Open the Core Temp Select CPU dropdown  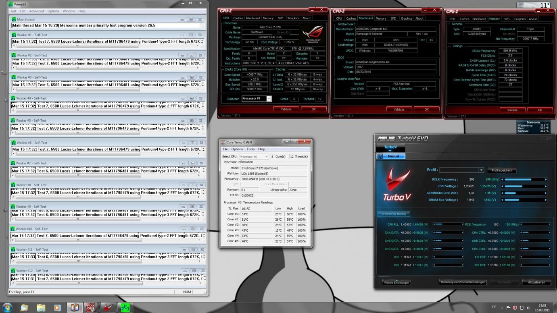254,157
